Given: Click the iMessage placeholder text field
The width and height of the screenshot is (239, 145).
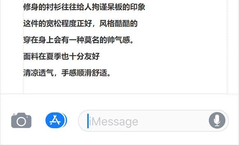Looking at the screenshot, I should point(153,121).
